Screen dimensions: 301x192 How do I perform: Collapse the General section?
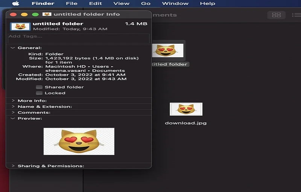[x=13, y=48]
